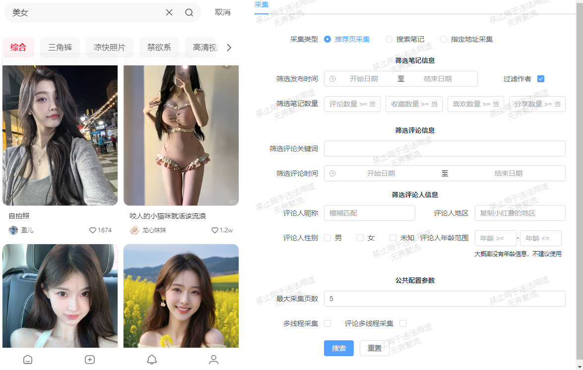Expand more category tags with right chevron
The image size is (583, 370).
pyautogui.click(x=229, y=48)
